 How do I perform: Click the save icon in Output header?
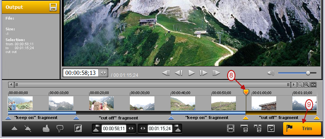(53, 7)
